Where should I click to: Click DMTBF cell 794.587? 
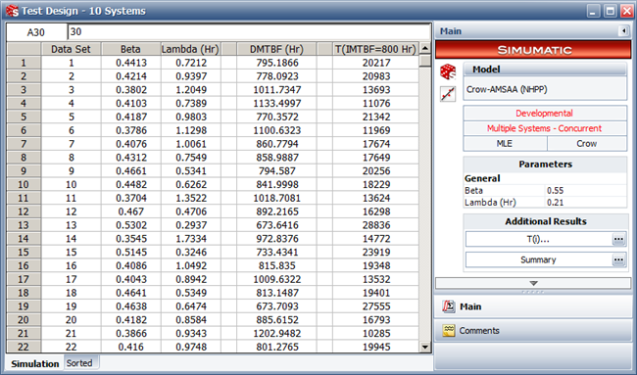[x=276, y=171]
